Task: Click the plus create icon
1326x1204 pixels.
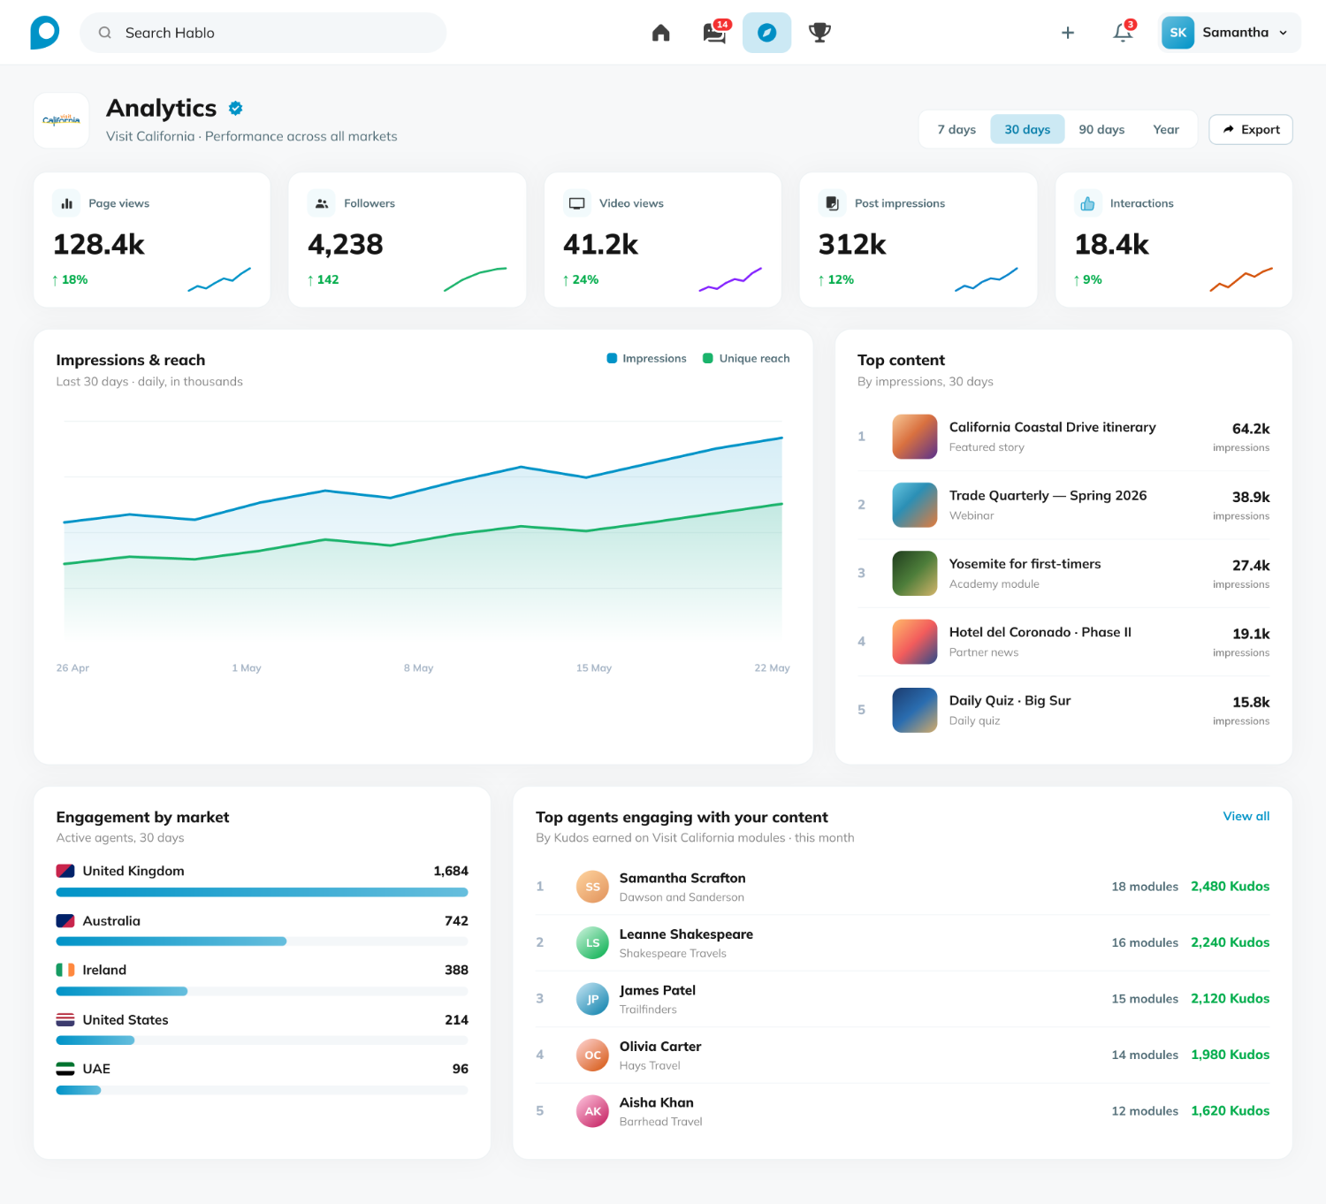Action: pos(1068,33)
